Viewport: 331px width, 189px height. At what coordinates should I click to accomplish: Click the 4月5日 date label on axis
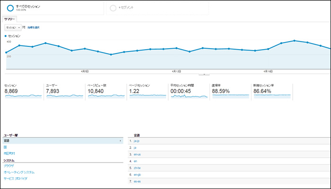(85, 71)
